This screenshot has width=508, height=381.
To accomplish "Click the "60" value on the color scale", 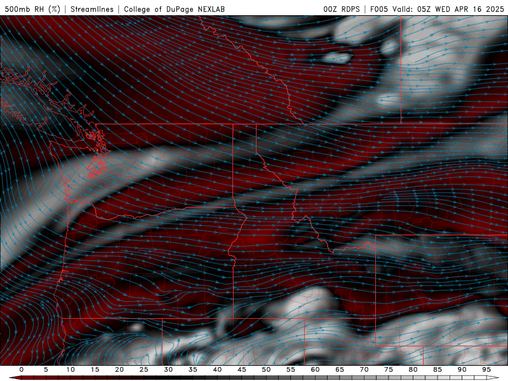I will click(315, 370).
